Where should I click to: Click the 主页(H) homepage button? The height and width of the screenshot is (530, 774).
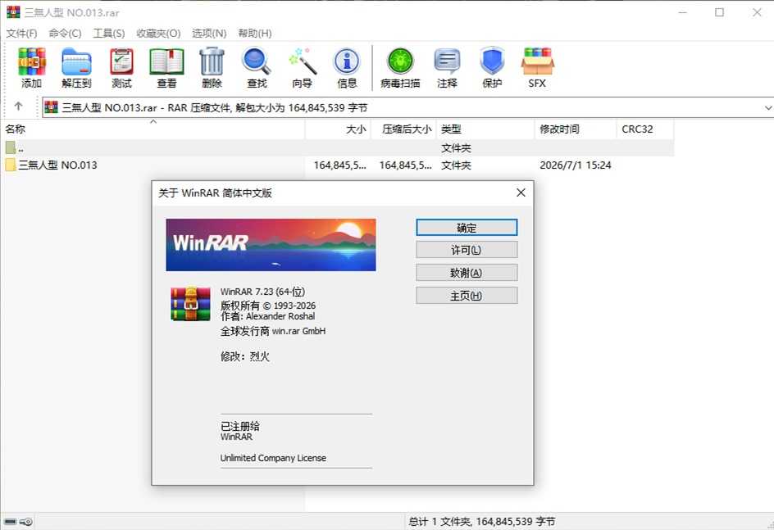pyautogui.click(x=467, y=296)
